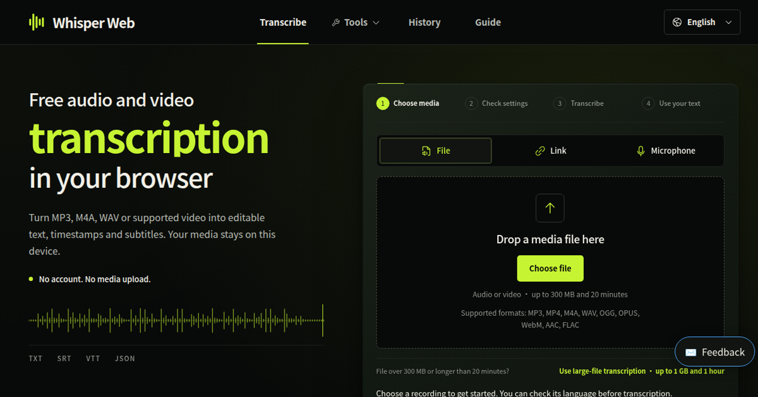Click the Supported formats list text
The width and height of the screenshot is (758, 397).
coord(550,319)
